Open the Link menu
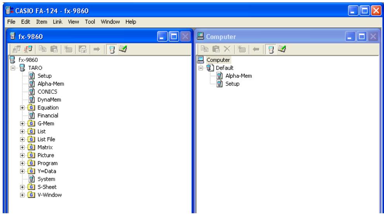Screen dimensions: 384x214 [57, 22]
